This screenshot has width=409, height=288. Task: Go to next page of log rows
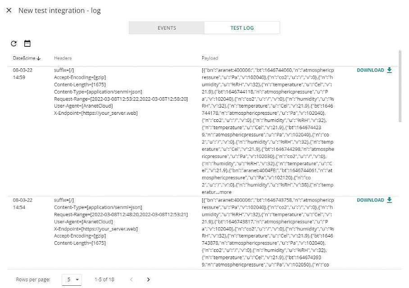click(x=149, y=279)
